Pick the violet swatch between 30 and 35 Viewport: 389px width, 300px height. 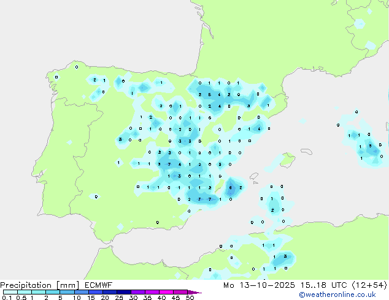pyautogui.click(x=138, y=292)
